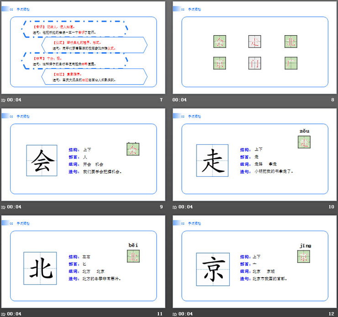Image resolution: width=338 pixels, height=317 pixels.
Task: Click the 门 character tile on slide 8
Action: coord(255,63)
